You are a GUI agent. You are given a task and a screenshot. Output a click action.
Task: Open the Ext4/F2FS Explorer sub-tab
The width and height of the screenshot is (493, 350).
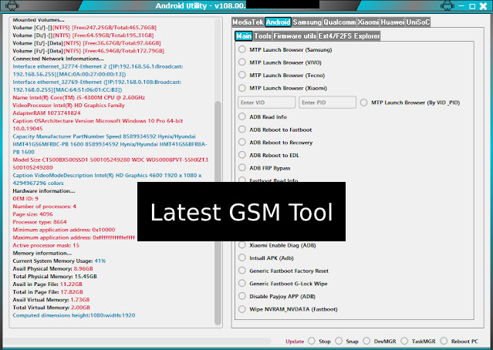349,35
